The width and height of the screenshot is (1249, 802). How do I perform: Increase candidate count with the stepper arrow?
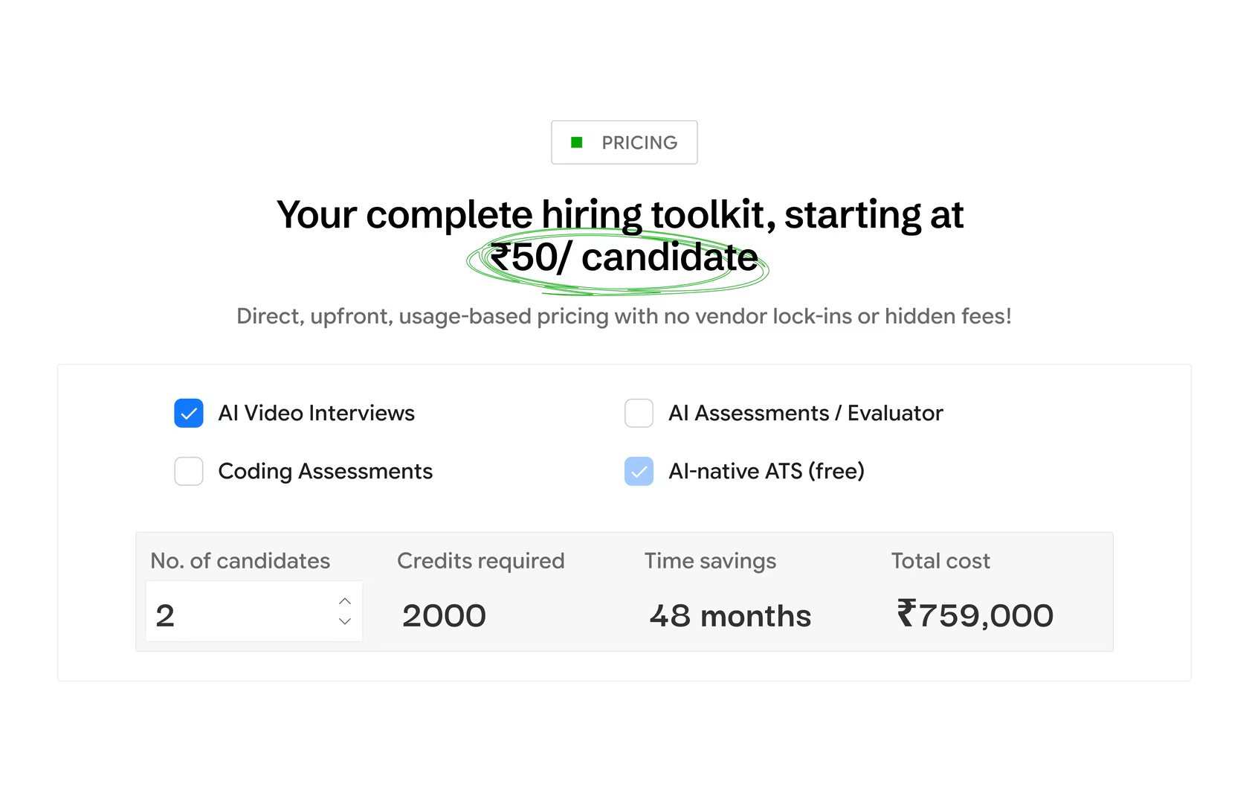[343, 600]
